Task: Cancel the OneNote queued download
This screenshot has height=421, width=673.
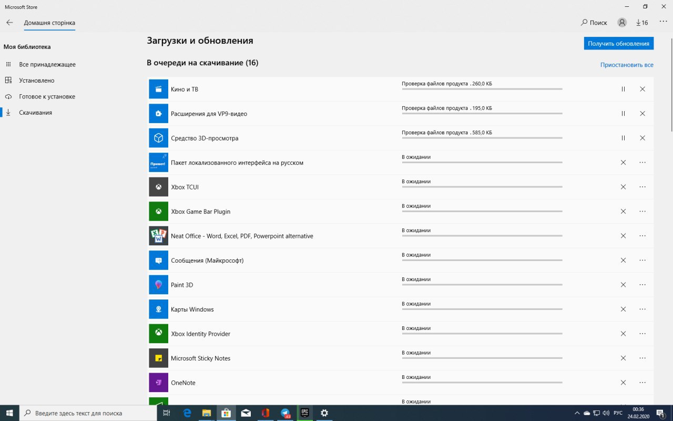Action: coord(623,383)
